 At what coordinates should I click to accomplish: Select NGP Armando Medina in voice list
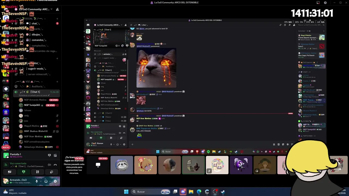38,100
